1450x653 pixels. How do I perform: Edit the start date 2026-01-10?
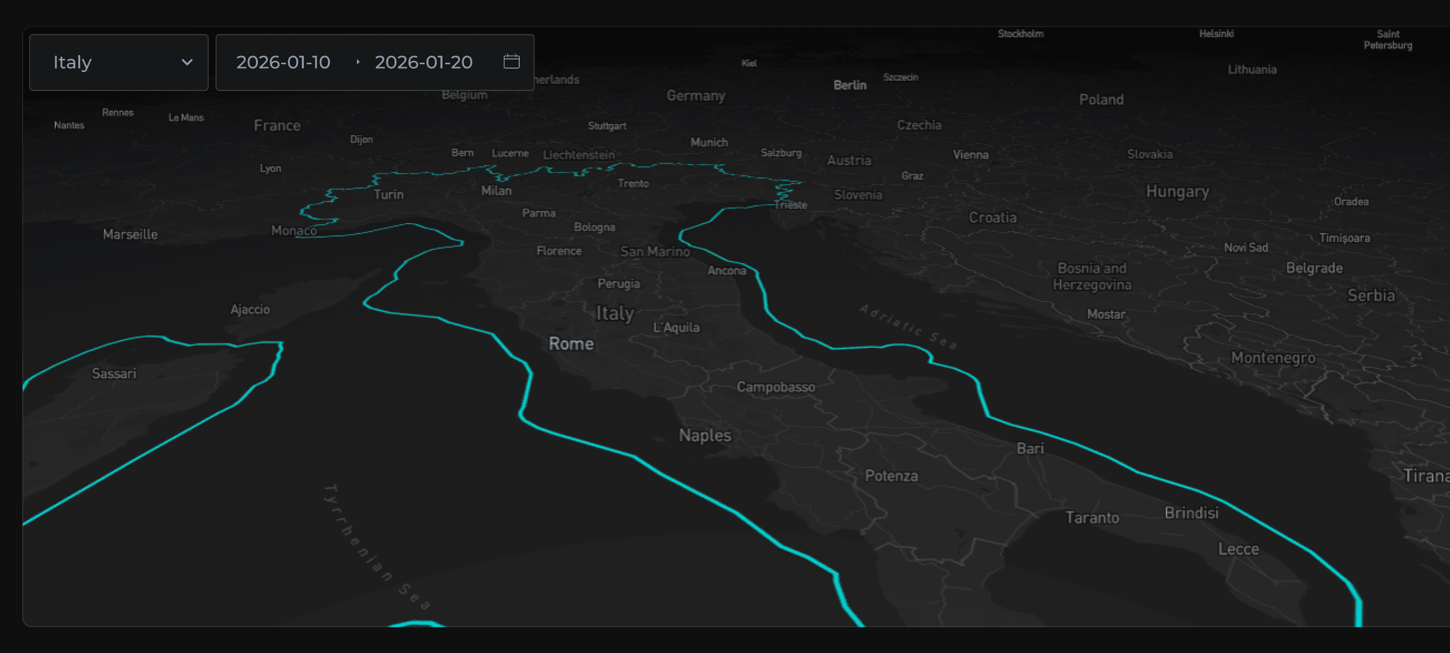[283, 62]
